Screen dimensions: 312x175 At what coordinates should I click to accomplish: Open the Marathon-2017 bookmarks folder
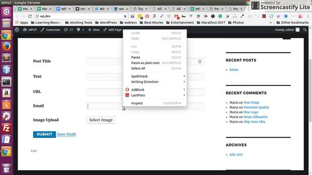pyautogui.click(x=211, y=23)
